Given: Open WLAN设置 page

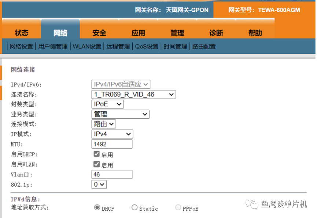Looking at the screenshot, I should [87, 46].
